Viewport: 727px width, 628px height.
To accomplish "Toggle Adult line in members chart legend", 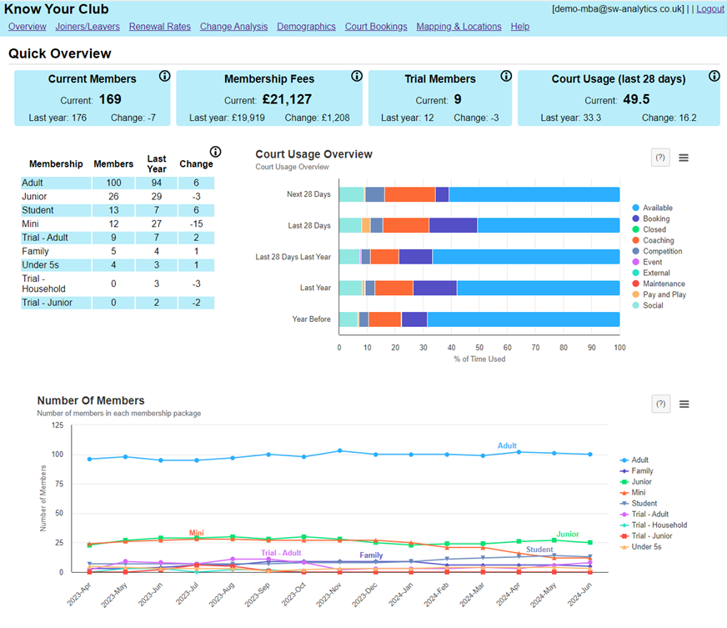I will pyautogui.click(x=634, y=460).
